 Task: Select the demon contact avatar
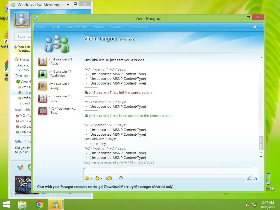pyautogui.click(x=43, y=110)
